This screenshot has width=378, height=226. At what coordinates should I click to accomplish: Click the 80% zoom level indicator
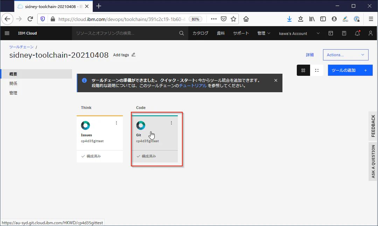pos(196,19)
